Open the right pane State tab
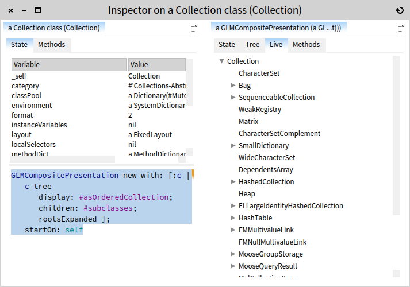 [227, 45]
